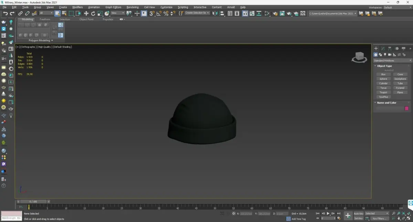Toggle the Ribbon display button
Viewport: 413px width, 222px height.
click(245, 13)
